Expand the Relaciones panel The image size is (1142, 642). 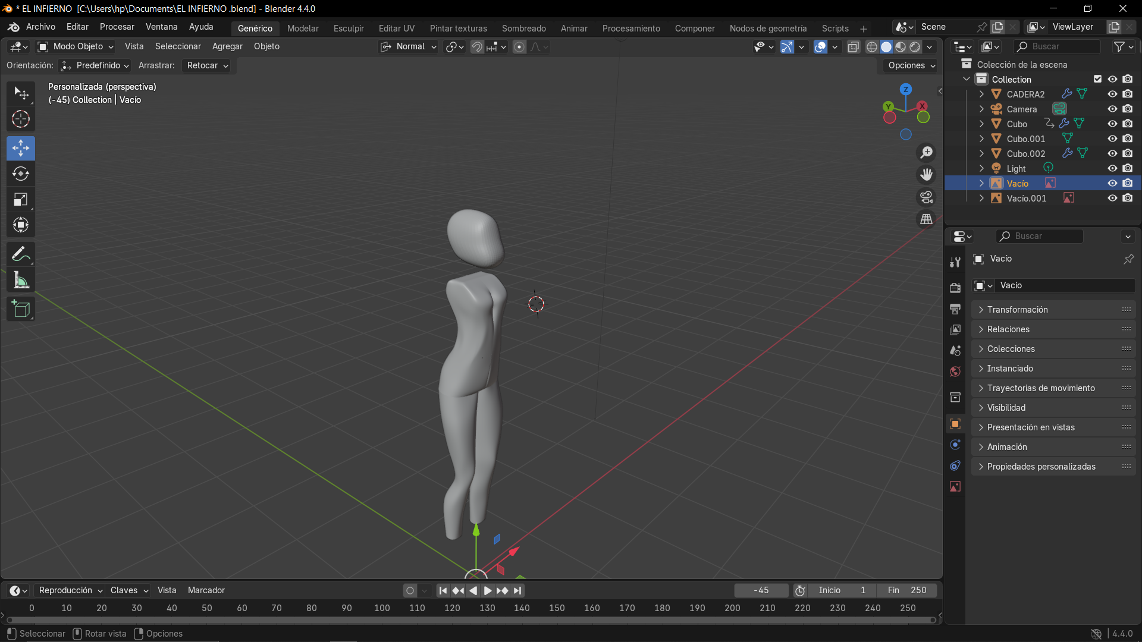tap(1053, 329)
